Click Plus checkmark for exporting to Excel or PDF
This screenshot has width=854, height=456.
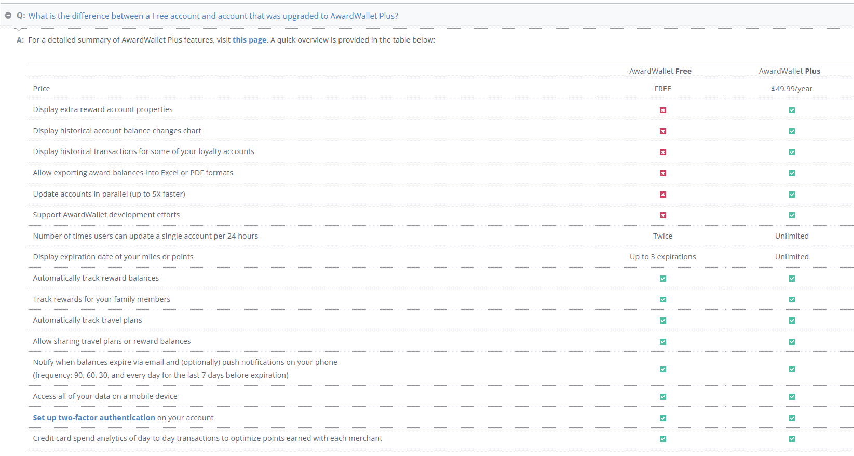coord(792,173)
